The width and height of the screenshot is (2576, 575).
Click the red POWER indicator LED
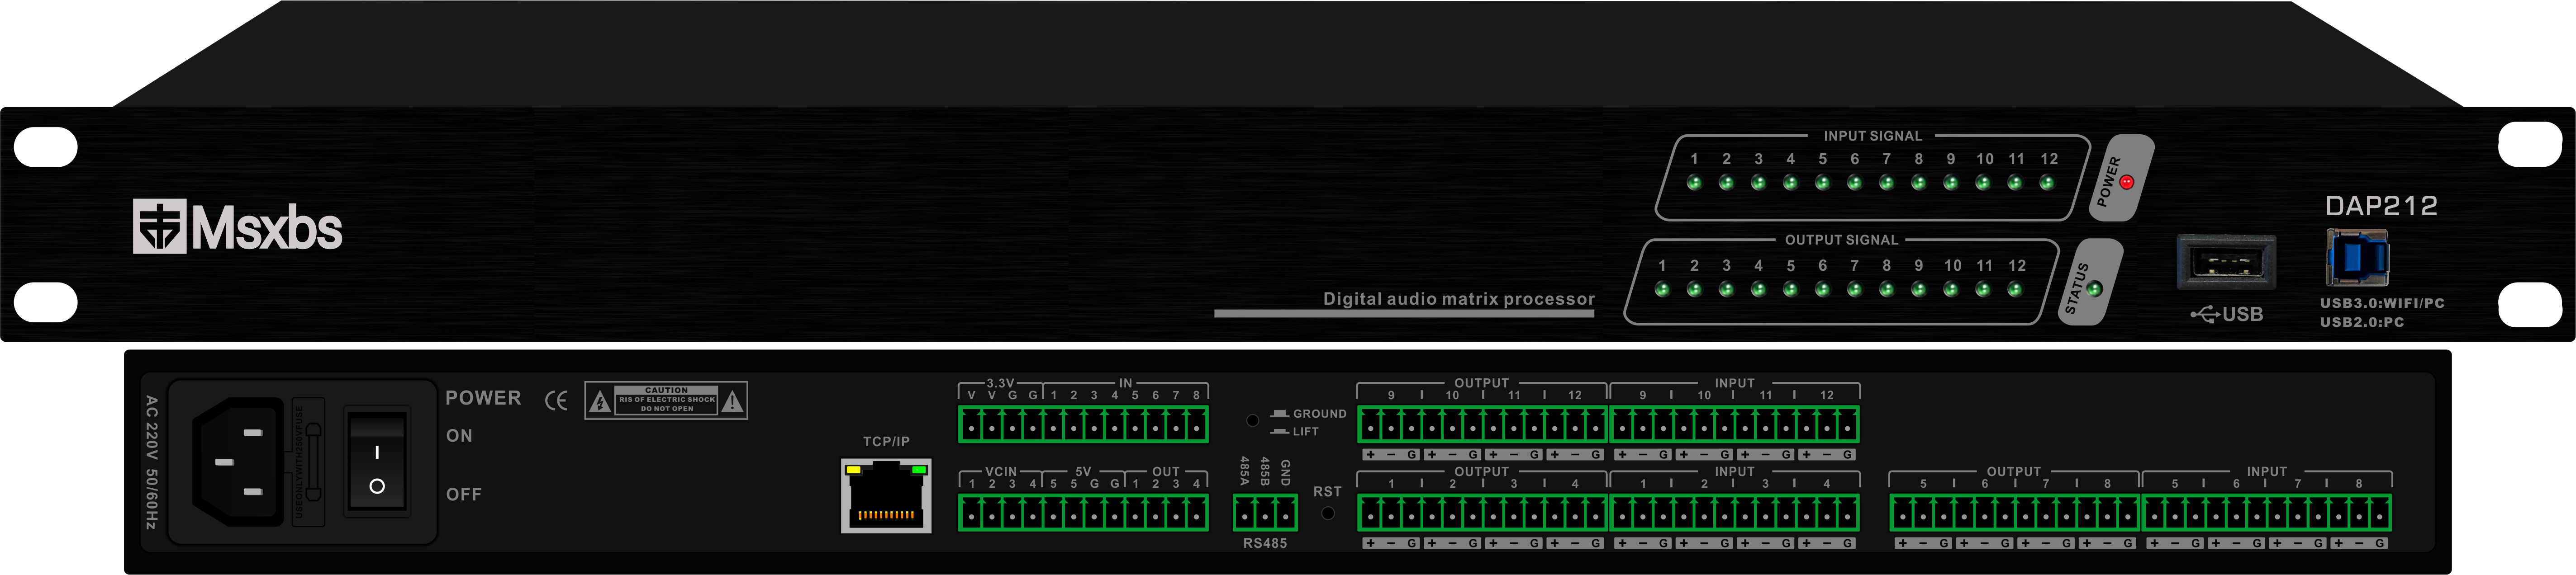click(x=2127, y=182)
